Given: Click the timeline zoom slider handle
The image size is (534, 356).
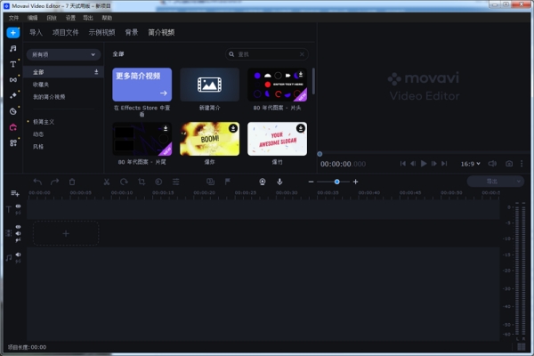Looking at the screenshot, I should [336, 182].
